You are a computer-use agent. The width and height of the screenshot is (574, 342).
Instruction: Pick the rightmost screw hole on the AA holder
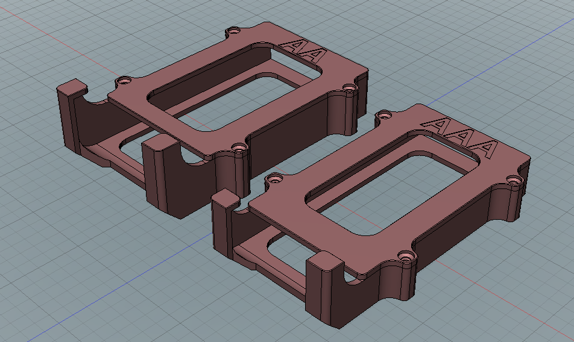(x=350, y=88)
